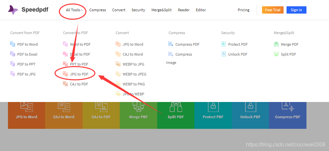Open the Split PDF menu link
The width and height of the screenshot is (329, 151).
pyautogui.click(x=289, y=54)
